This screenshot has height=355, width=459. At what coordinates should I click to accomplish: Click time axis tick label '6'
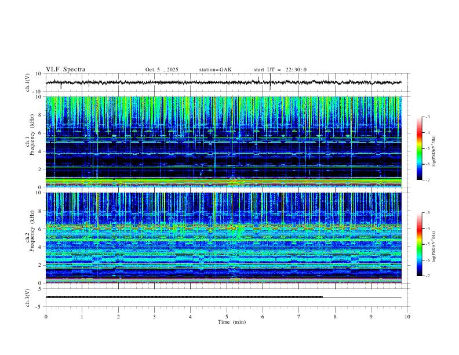click(x=263, y=317)
